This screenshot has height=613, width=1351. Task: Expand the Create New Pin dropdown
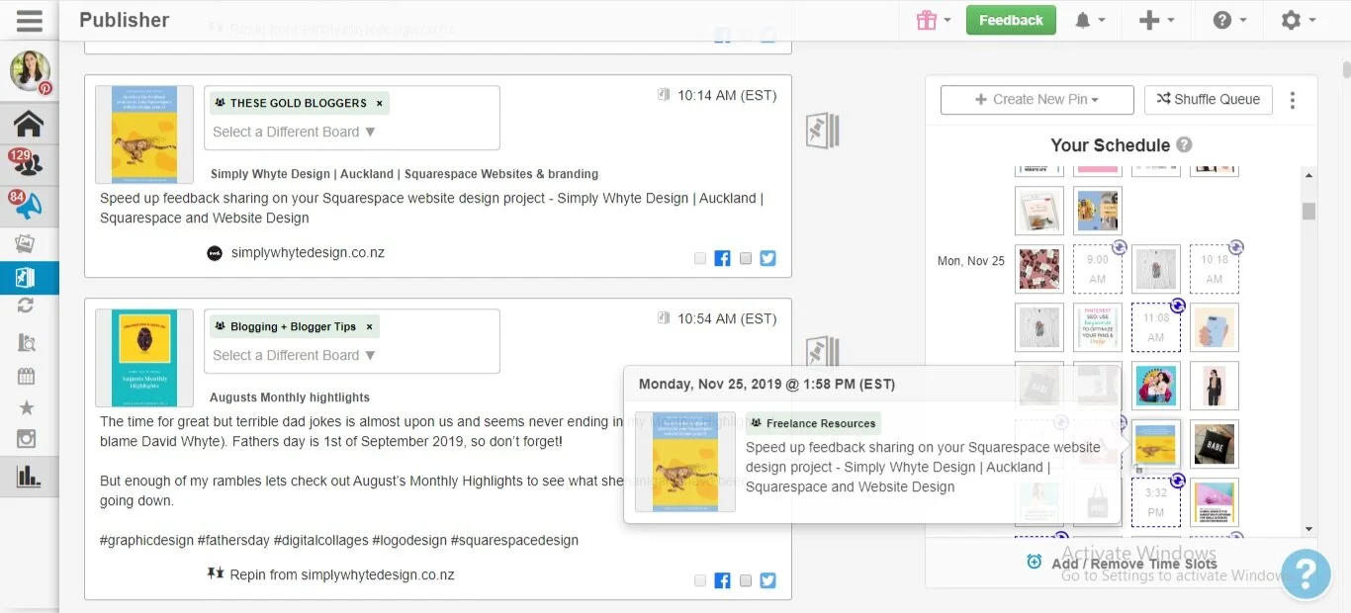1037,100
